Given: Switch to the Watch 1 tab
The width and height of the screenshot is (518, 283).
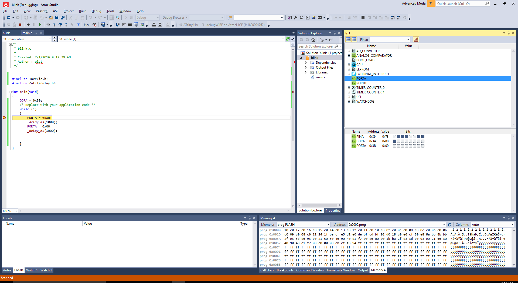Looking at the screenshot, I should coord(32,270).
